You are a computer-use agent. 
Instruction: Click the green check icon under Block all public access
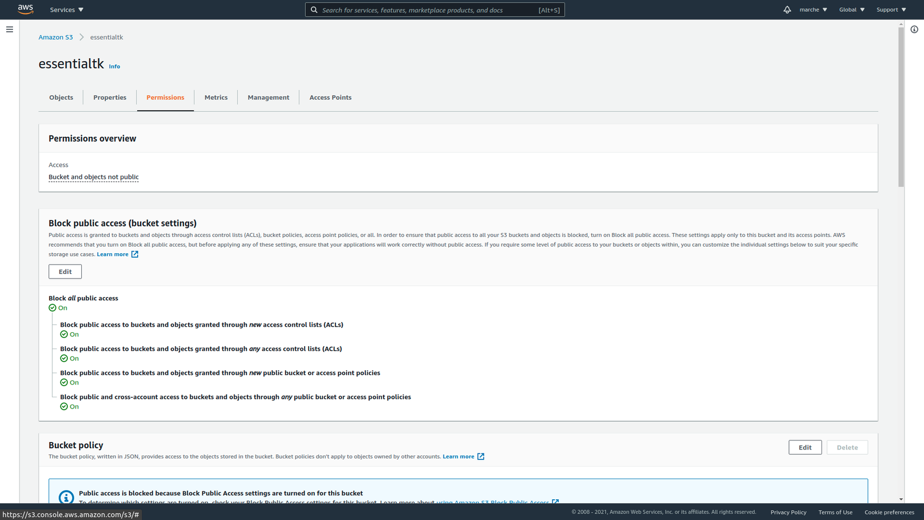click(x=53, y=308)
